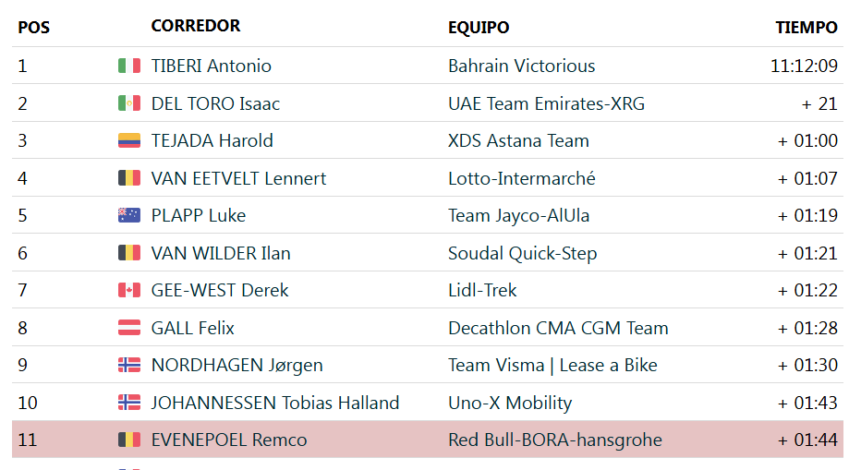Click the Belgian flag beside EVENEPOEL Remco
Image resolution: width=849 pixels, height=470 pixels.
click(x=128, y=440)
